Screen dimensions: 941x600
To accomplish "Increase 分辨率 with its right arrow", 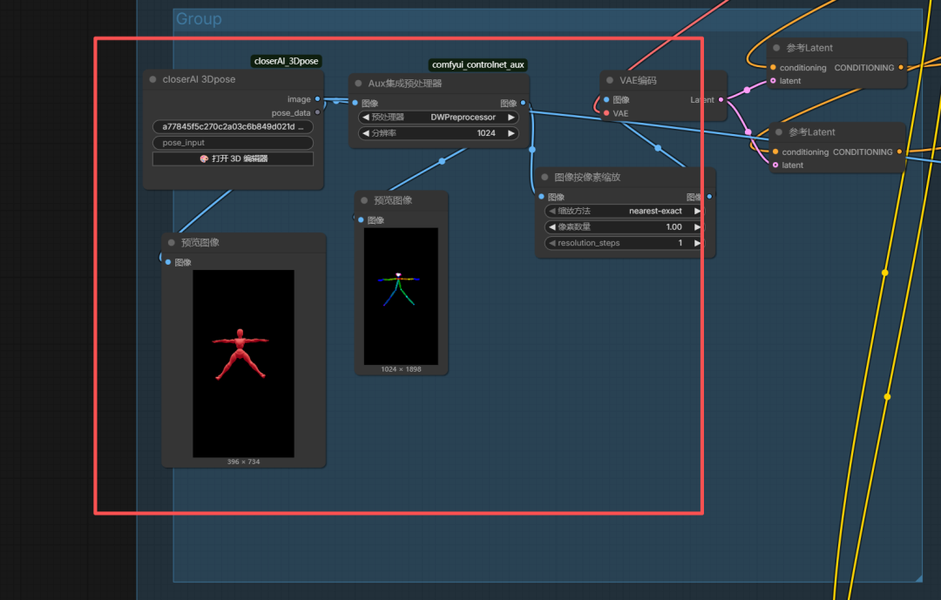I will [511, 133].
